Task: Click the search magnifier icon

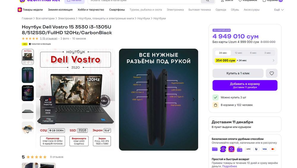Action: tap(207, 1)
